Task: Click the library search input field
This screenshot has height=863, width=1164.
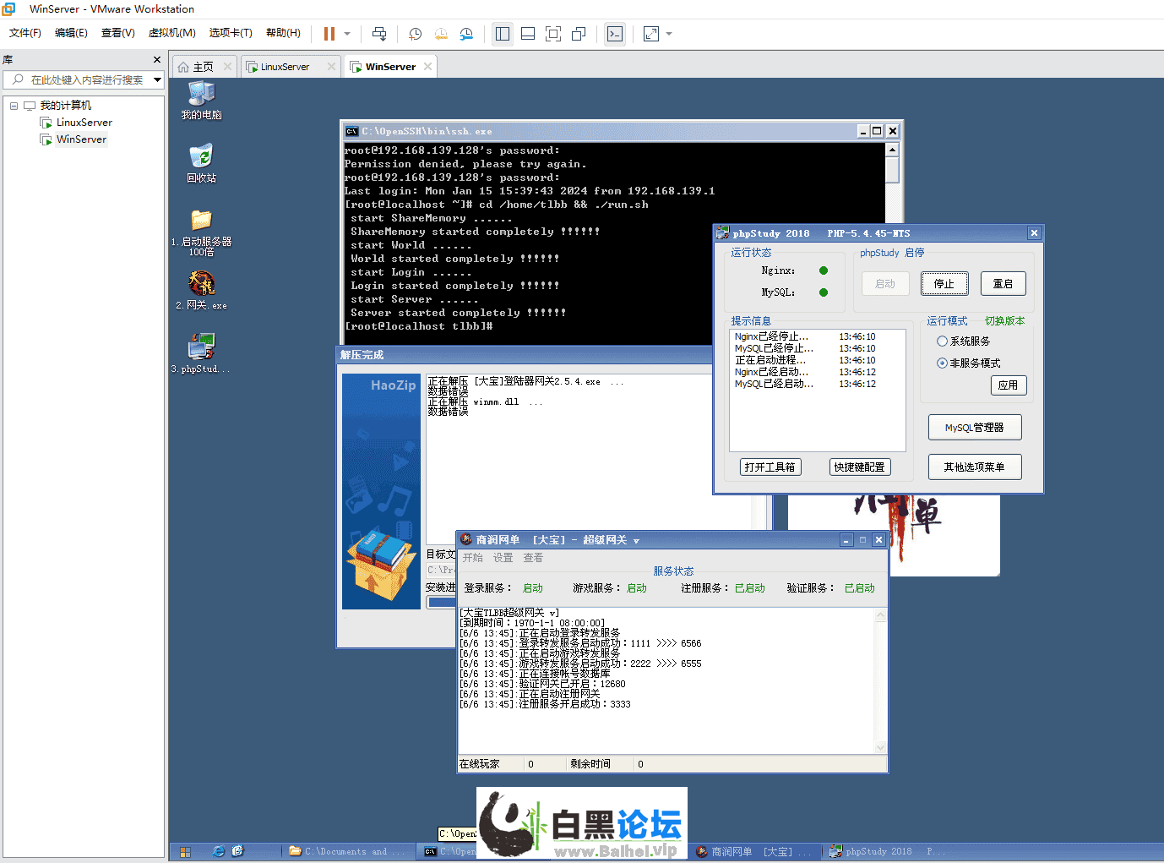Action: 86,80
